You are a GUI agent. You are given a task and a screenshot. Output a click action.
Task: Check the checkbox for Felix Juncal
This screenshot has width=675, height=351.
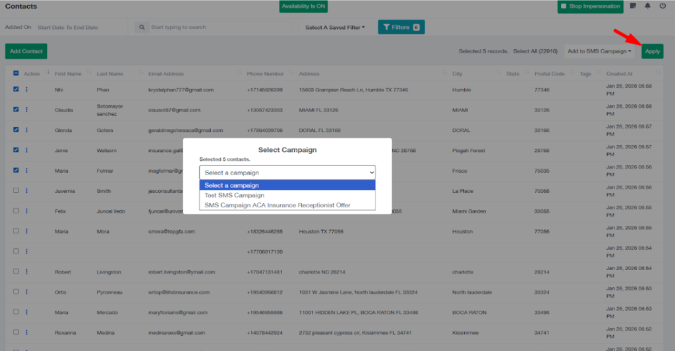tap(16, 211)
